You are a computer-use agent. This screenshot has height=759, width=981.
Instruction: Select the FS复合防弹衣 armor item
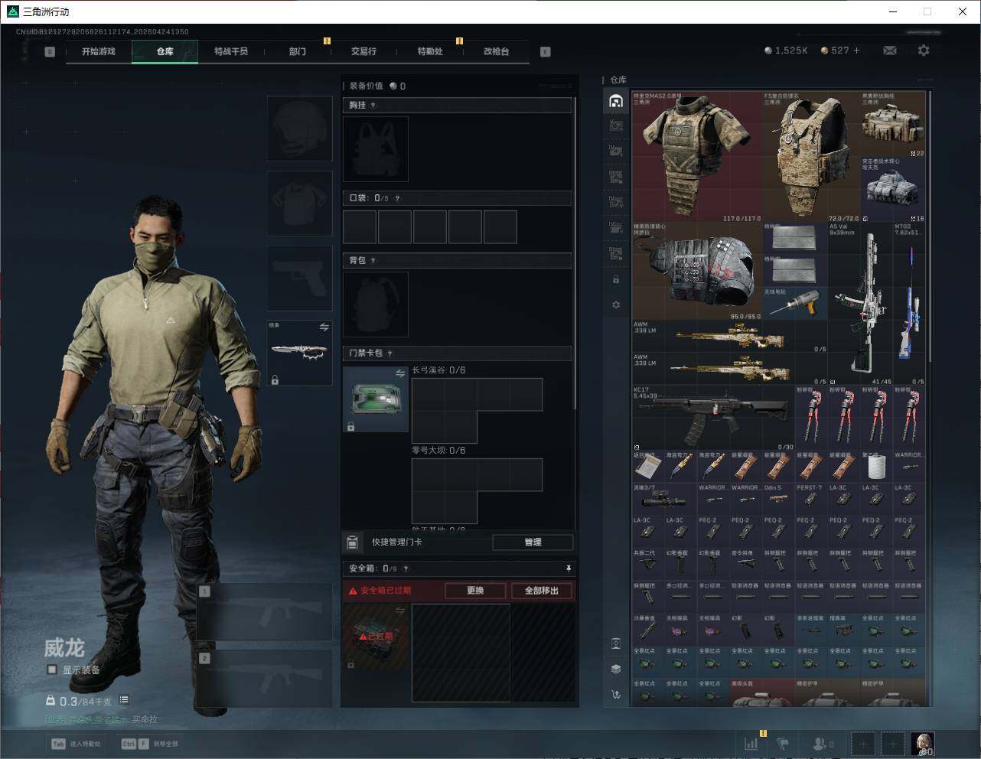811,157
